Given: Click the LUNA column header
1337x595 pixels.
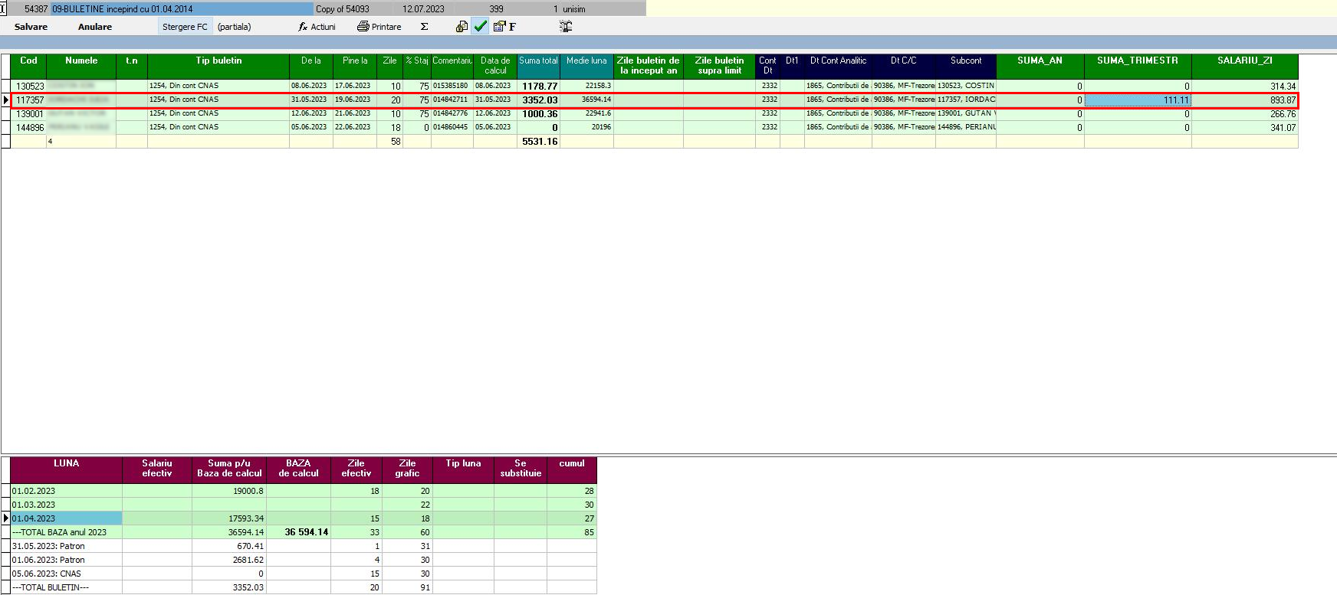Looking at the screenshot, I should click(x=67, y=469).
